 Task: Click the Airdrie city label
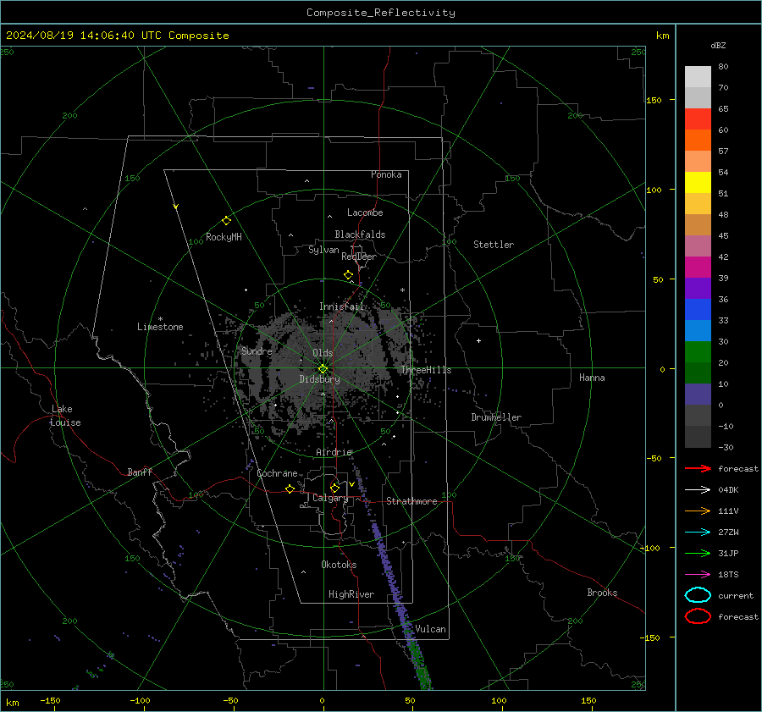tap(334, 452)
